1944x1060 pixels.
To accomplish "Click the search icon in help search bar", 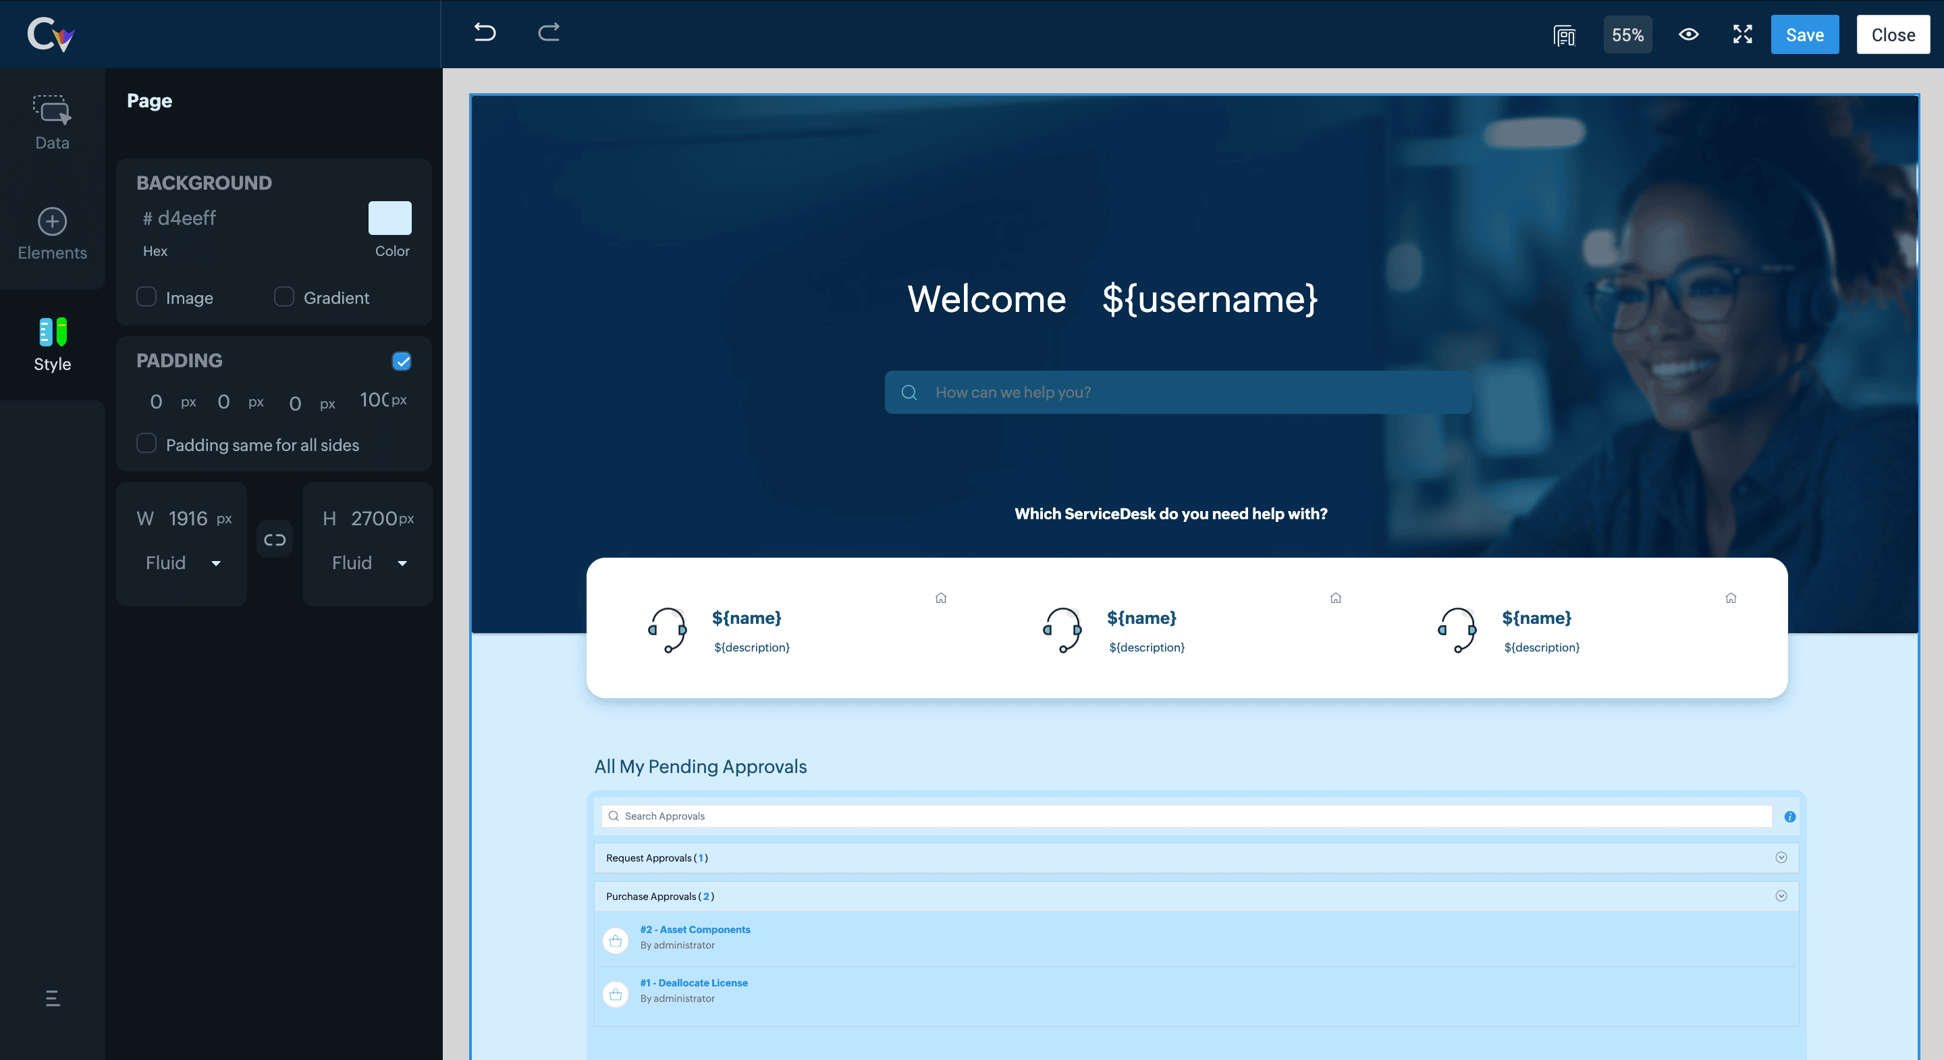I will [909, 392].
